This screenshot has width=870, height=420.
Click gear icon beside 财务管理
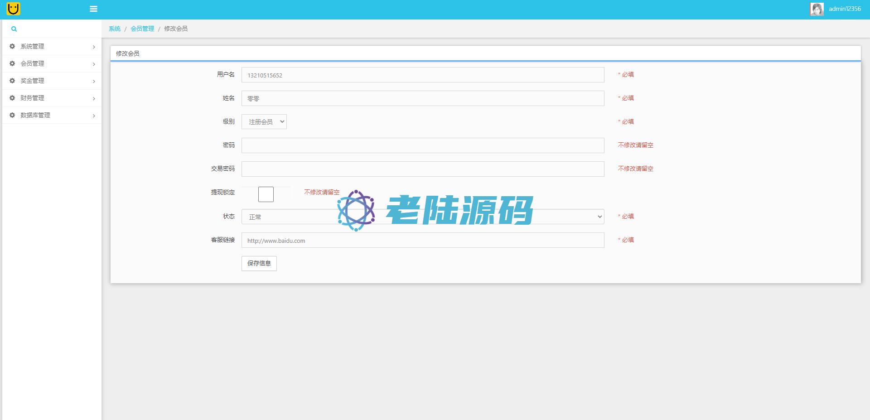pos(12,98)
